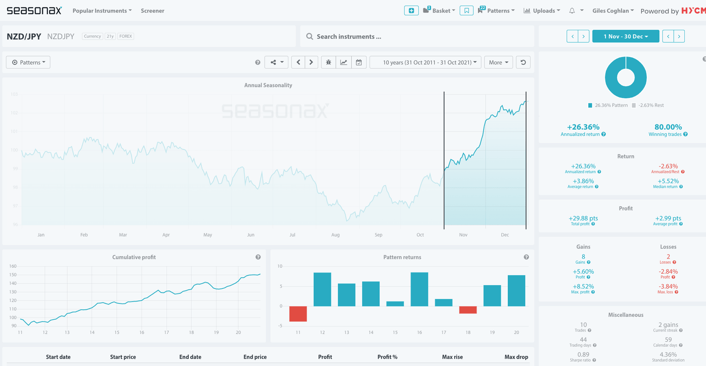The width and height of the screenshot is (706, 366).
Task: Click help icon next to Cumulative profit
Action: 258,257
